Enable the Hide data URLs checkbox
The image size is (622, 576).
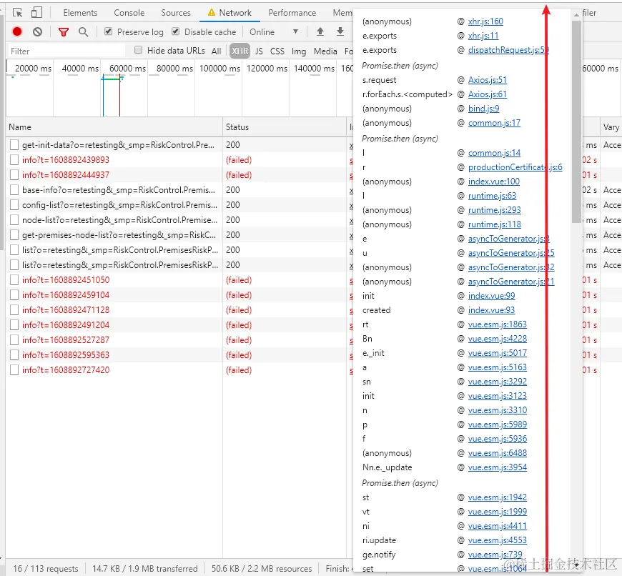click(x=138, y=50)
